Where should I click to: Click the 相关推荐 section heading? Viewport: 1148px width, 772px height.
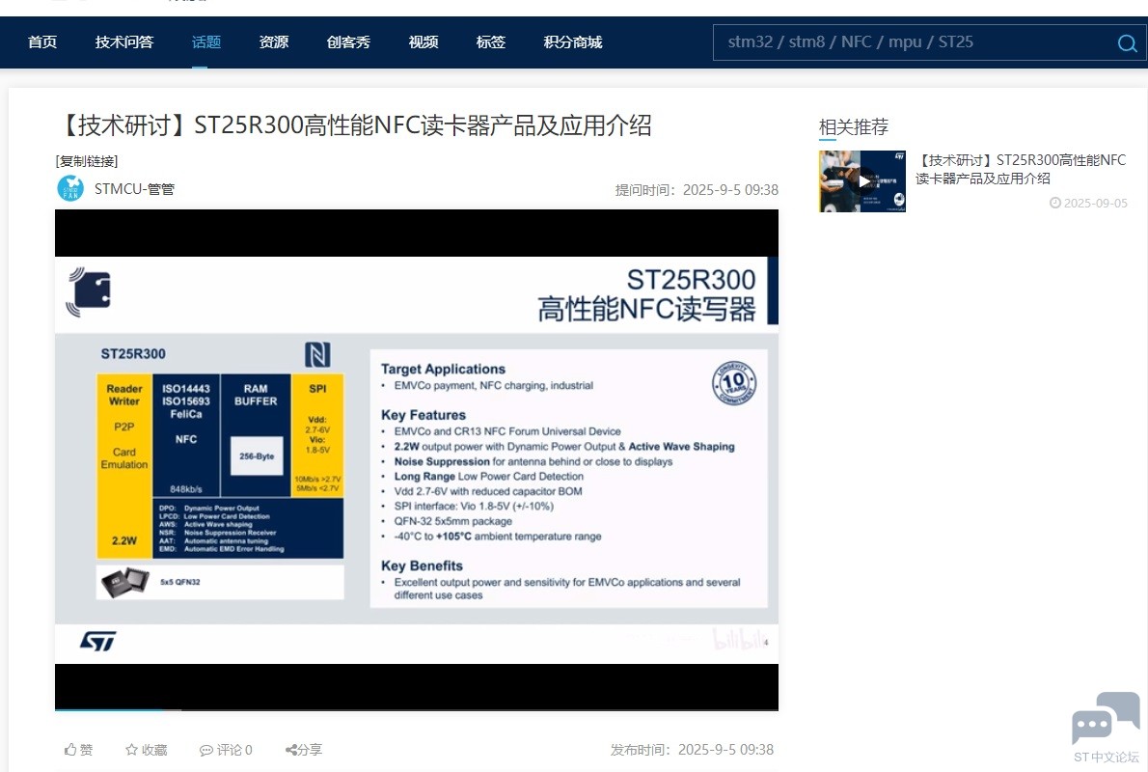853,127
